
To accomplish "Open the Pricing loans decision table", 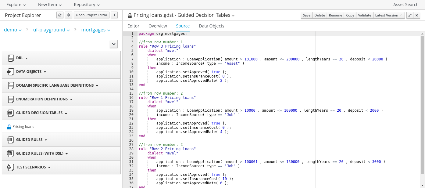I will click(23, 127).
